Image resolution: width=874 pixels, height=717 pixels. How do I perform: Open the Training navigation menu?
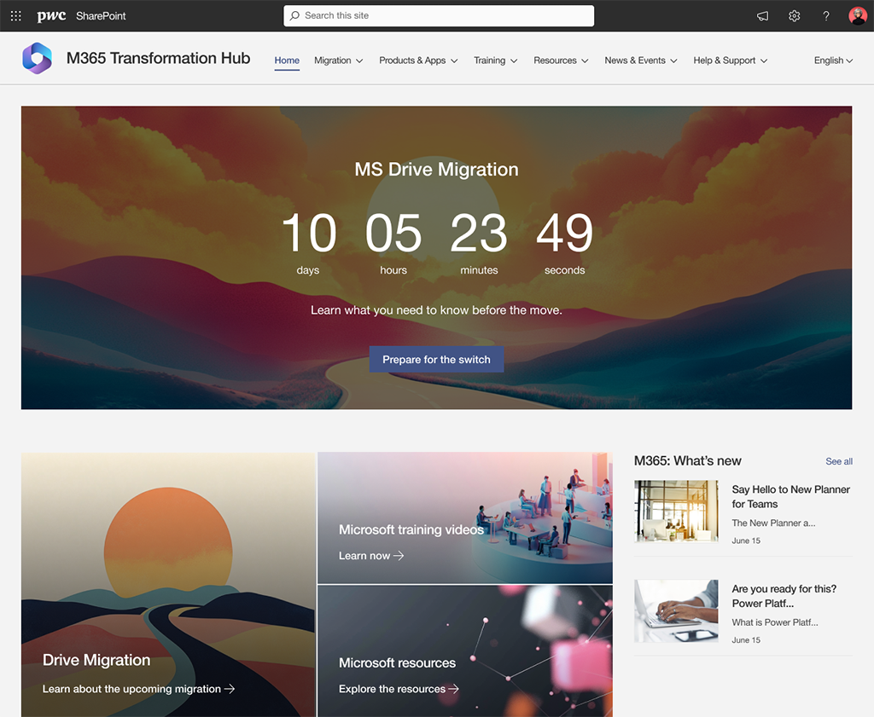(495, 61)
